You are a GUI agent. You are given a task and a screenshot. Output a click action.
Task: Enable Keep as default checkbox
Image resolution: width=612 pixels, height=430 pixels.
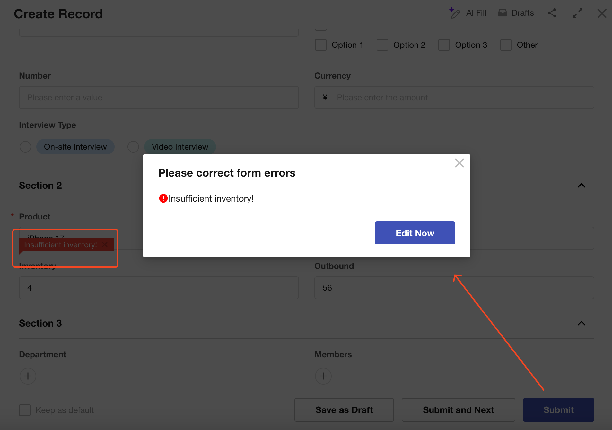[25, 410]
